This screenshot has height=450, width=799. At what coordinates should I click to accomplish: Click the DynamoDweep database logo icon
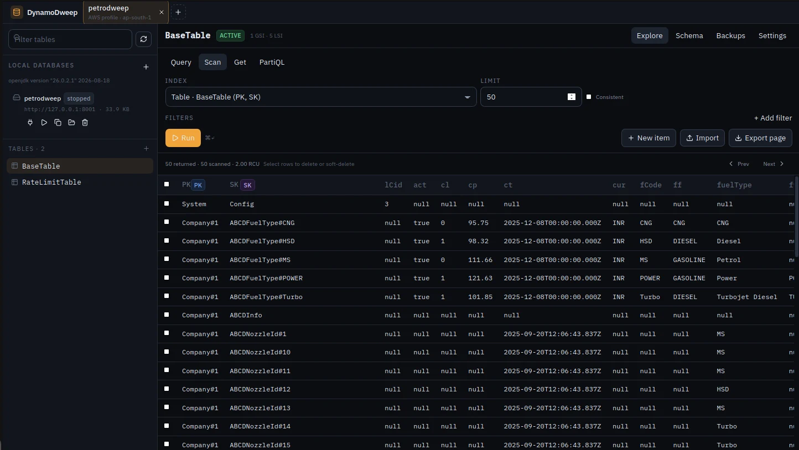[x=17, y=12]
